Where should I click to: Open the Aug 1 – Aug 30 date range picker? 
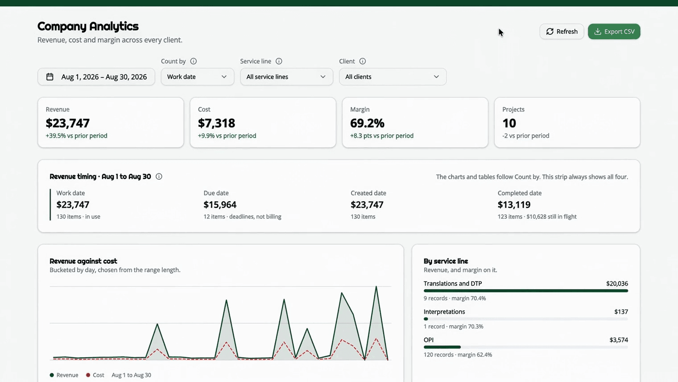point(96,77)
